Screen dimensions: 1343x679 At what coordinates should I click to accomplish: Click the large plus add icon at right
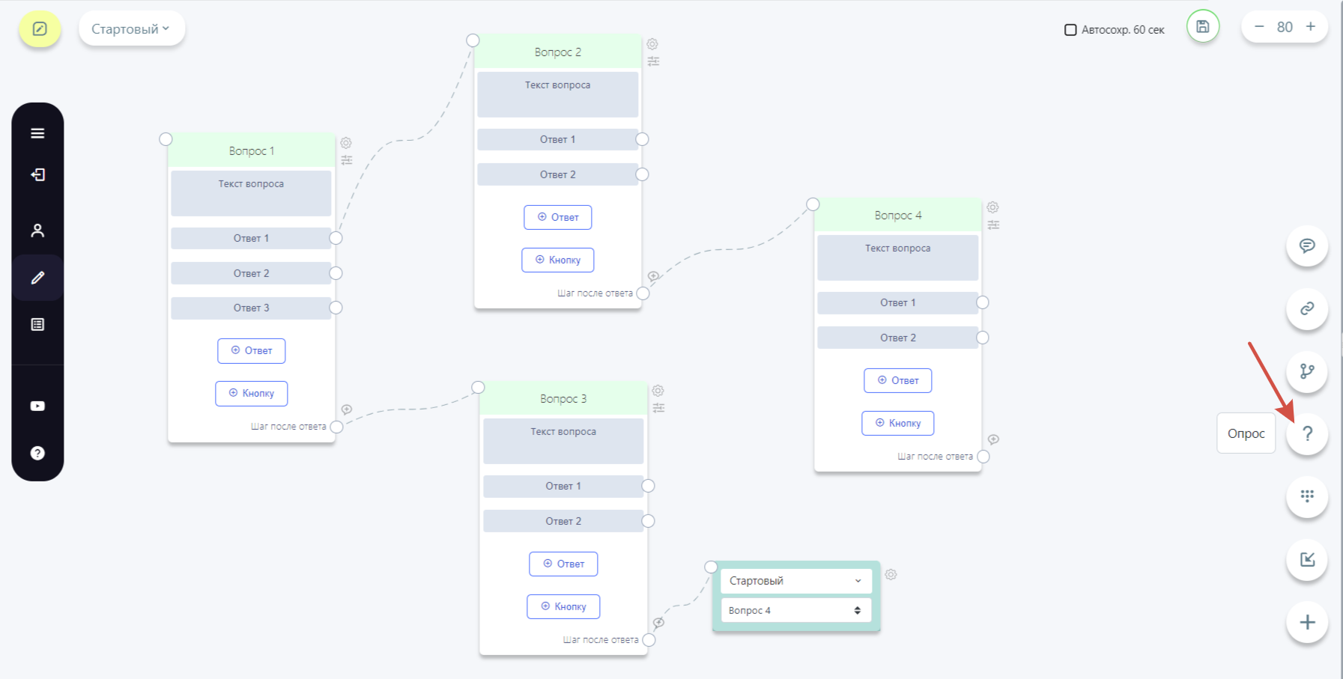1307,622
